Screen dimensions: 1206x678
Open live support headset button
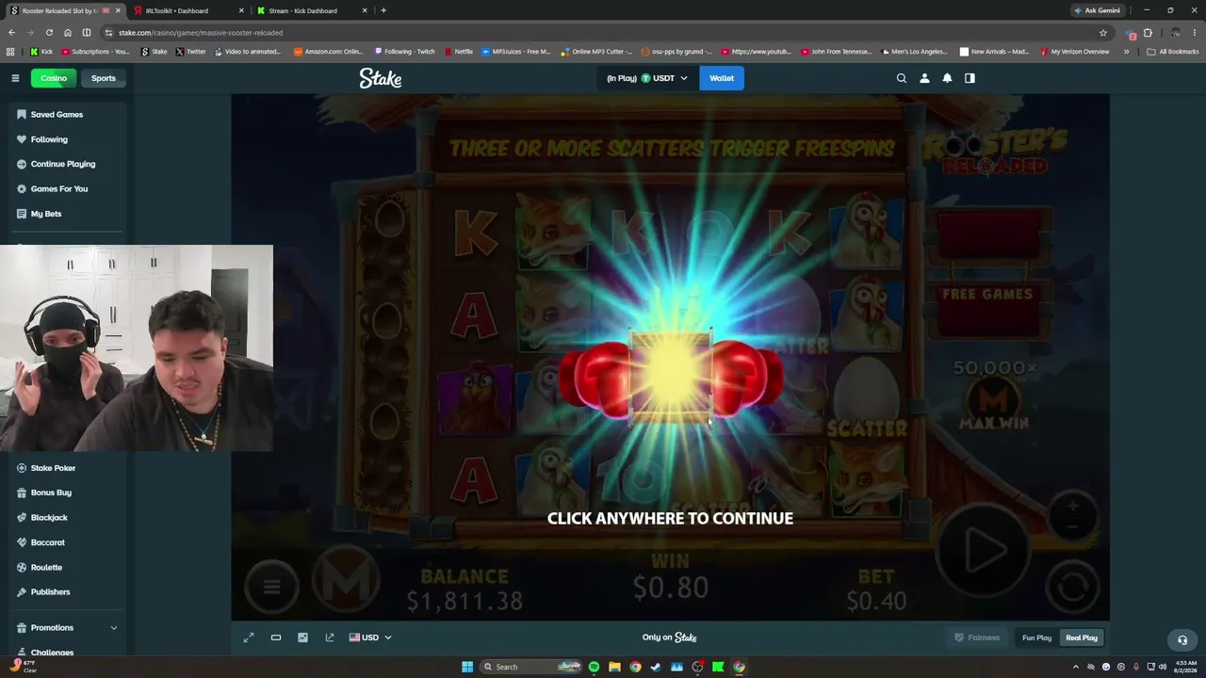click(x=1182, y=640)
